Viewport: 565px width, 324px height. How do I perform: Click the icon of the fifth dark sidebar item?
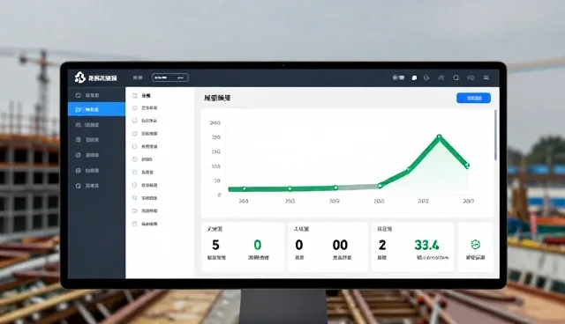click(x=79, y=155)
